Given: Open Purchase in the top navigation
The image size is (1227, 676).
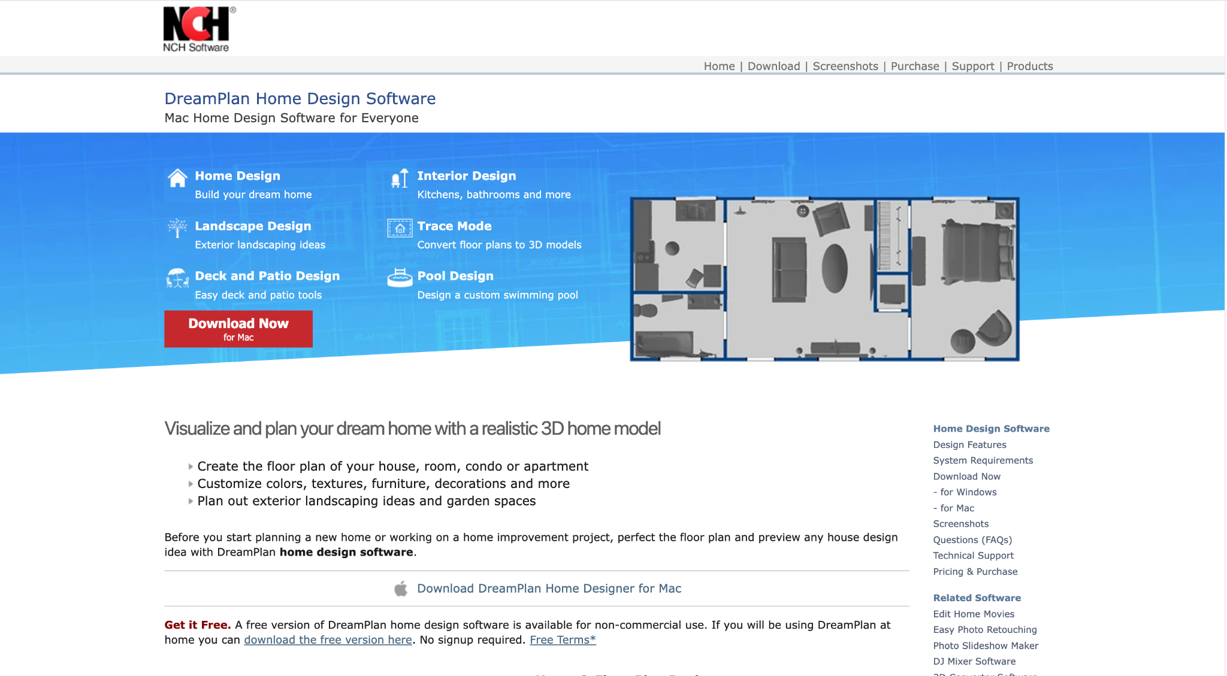Looking at the screenshot, I should tap(915, 66).
